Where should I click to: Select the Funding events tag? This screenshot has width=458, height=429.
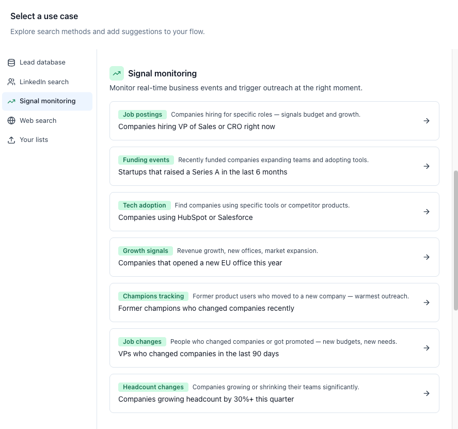click(146, 160)
